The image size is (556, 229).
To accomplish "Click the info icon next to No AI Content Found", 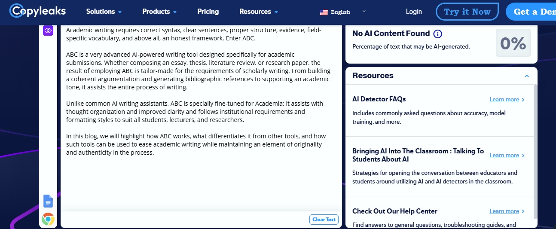I will (x=438, y=34).
